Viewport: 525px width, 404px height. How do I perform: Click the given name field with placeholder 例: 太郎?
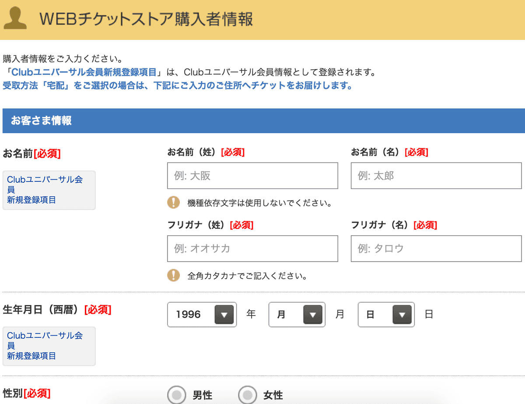click(436, 175)
